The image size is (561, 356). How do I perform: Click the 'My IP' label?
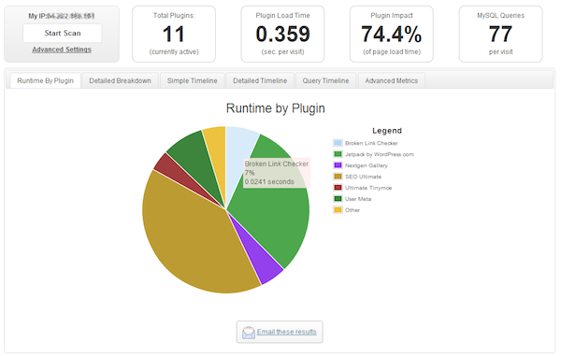(x=37, y=16)
